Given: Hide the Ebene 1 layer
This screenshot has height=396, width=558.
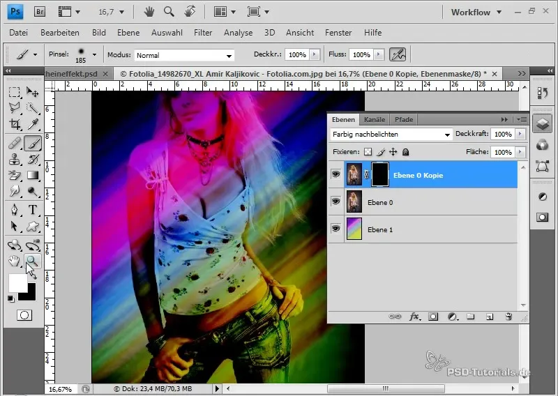Looking at the screenshot, I should click(335, 229).
